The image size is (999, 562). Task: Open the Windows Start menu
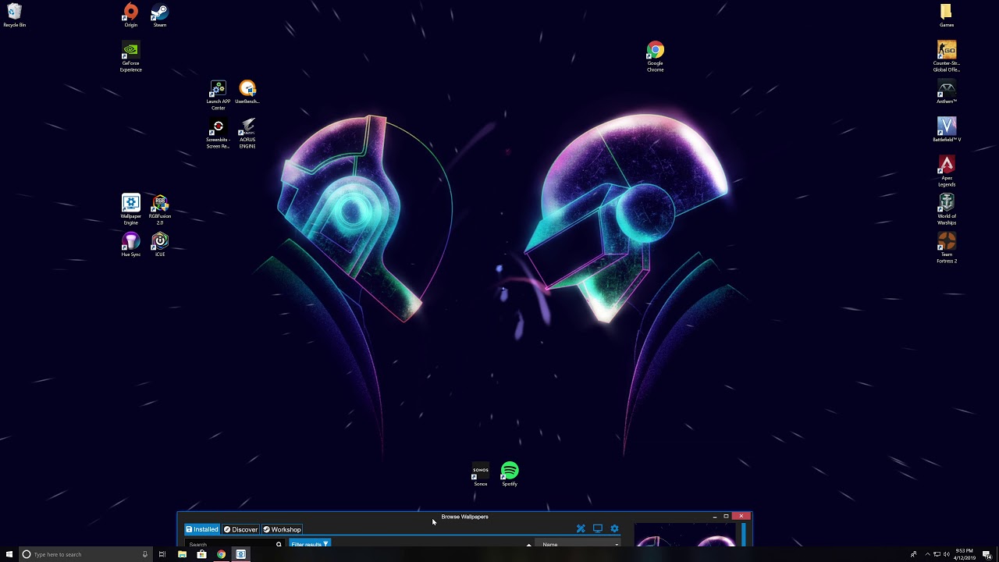[9, 554]
